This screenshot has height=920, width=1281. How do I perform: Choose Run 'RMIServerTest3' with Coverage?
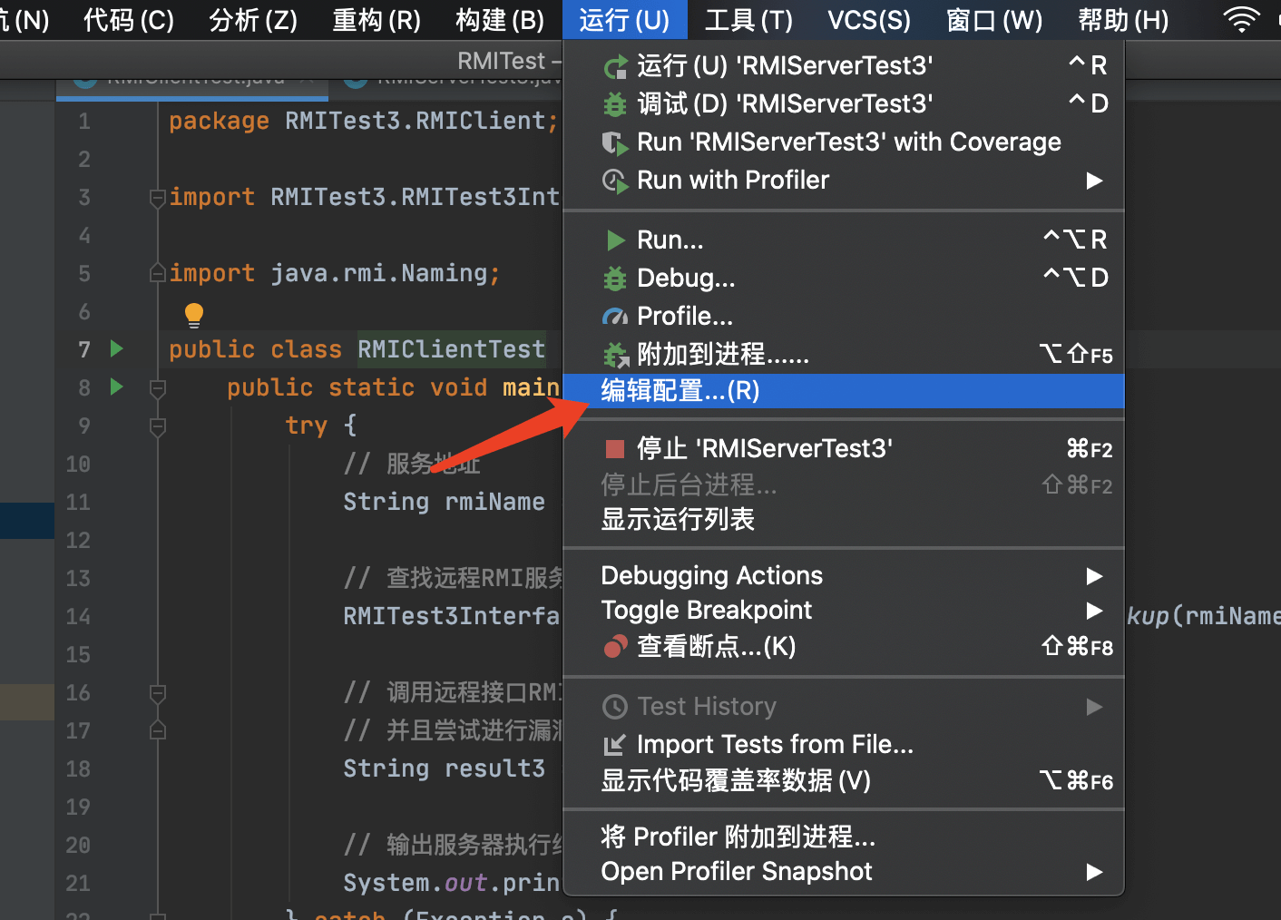(848, 142)
